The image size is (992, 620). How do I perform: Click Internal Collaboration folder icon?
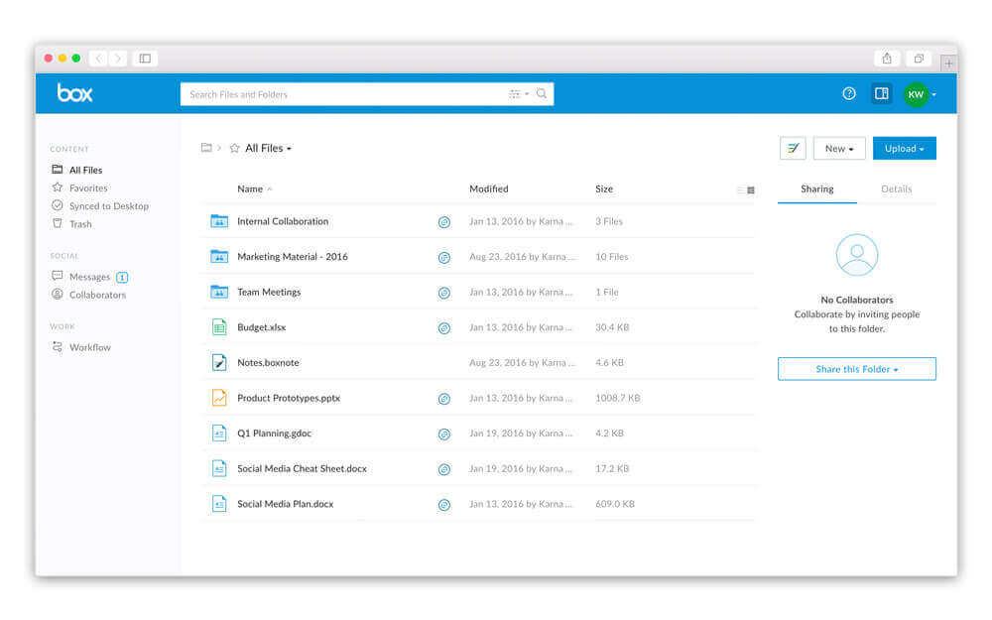[219, 221]
